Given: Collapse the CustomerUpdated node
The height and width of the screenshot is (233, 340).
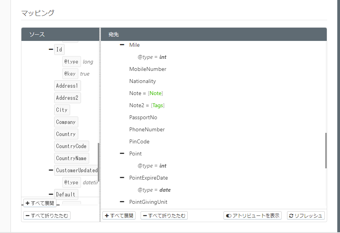Looking at the screenshot, I should [x=50, y=170].
